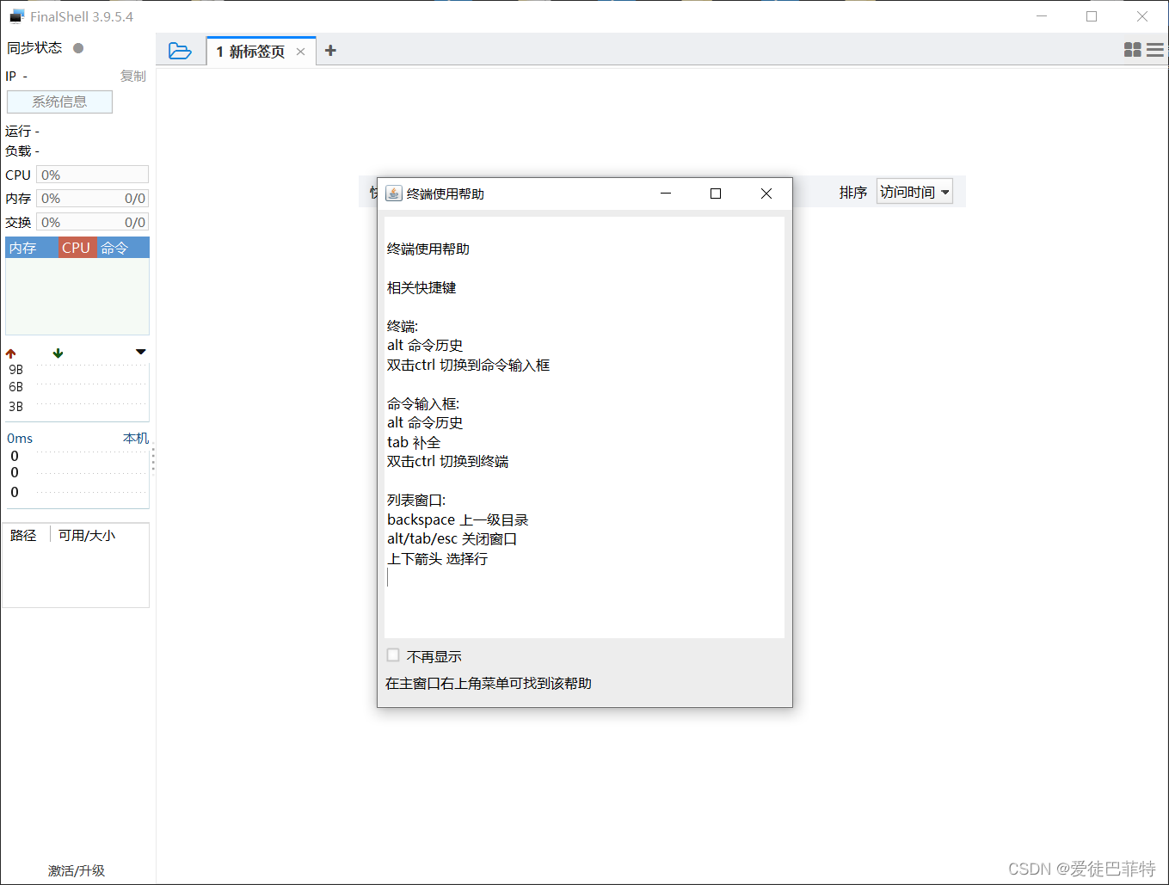Click the 可用/大小 column header

(87, 535)
